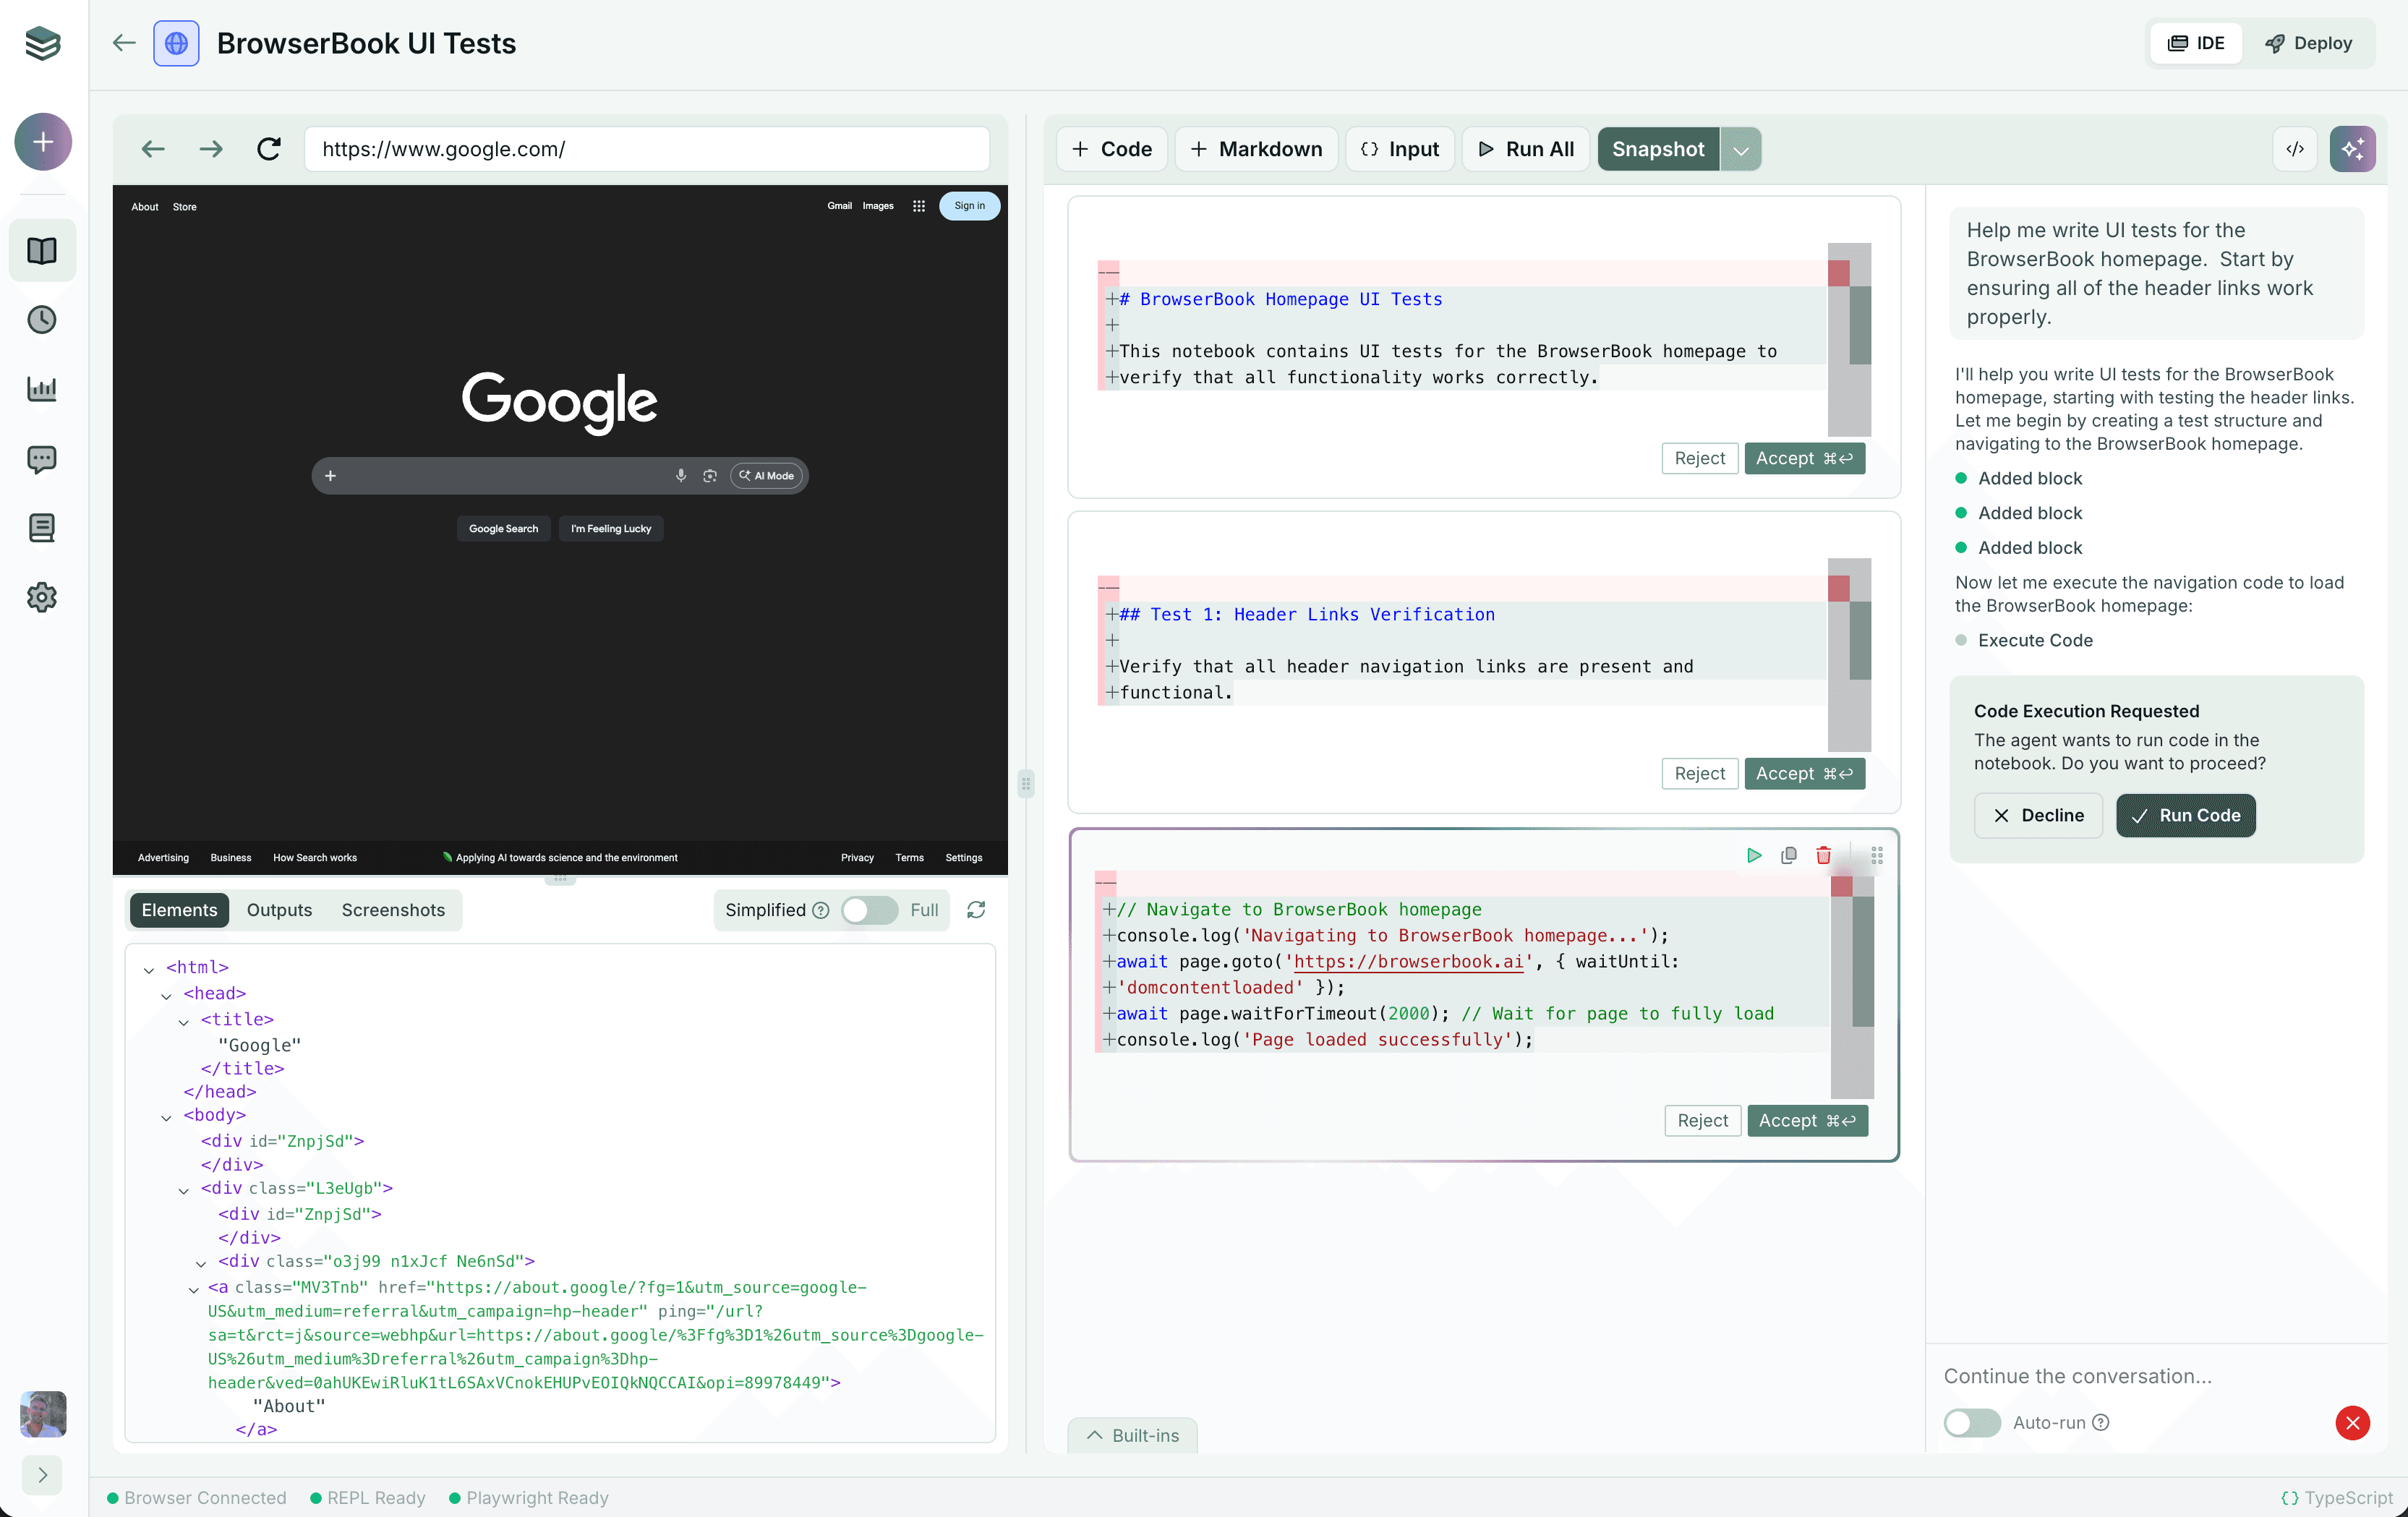Click Run Code to approve execution
Image resolution: width=2408 pixels, height=1517 pixels.
coord(2186,815)
